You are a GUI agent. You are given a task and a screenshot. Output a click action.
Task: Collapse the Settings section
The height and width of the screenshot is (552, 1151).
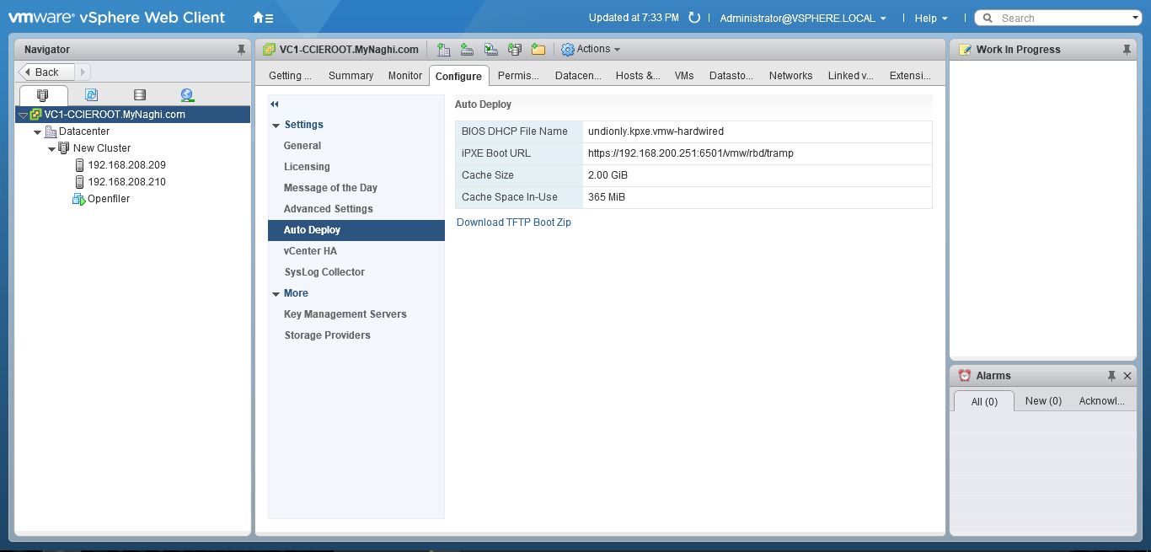coord(276,126)
